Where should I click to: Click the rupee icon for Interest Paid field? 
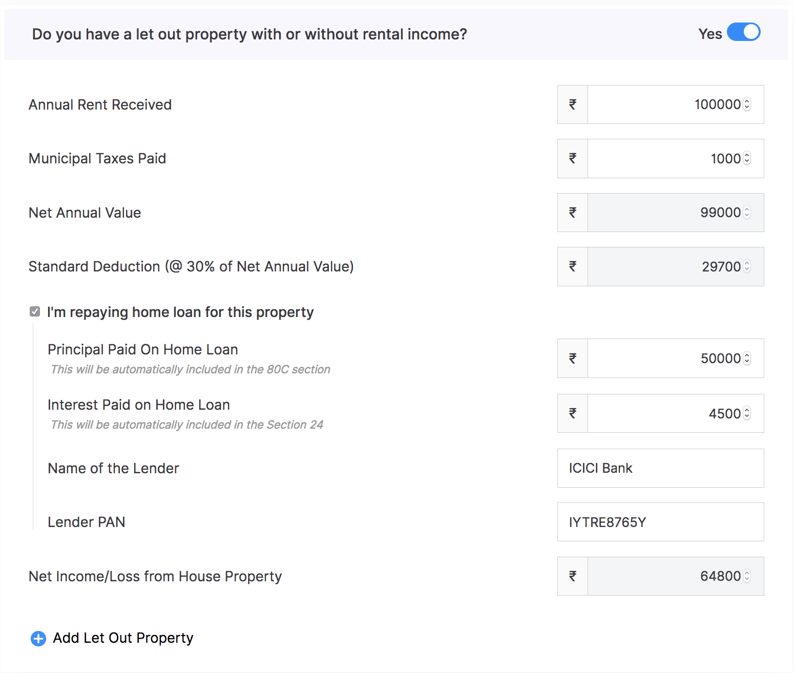click(x=572, y=413)
